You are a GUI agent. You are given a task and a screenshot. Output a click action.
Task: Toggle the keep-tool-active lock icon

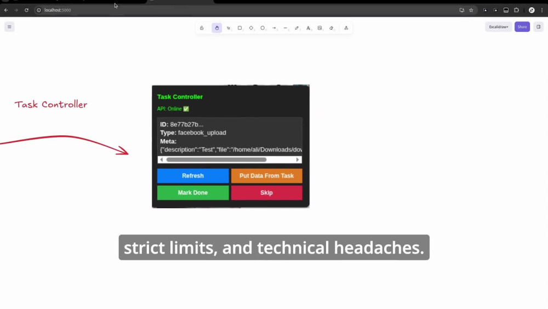pos(202,28)
